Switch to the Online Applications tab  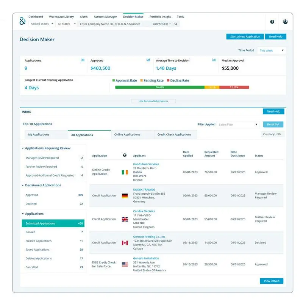point(133,134)
